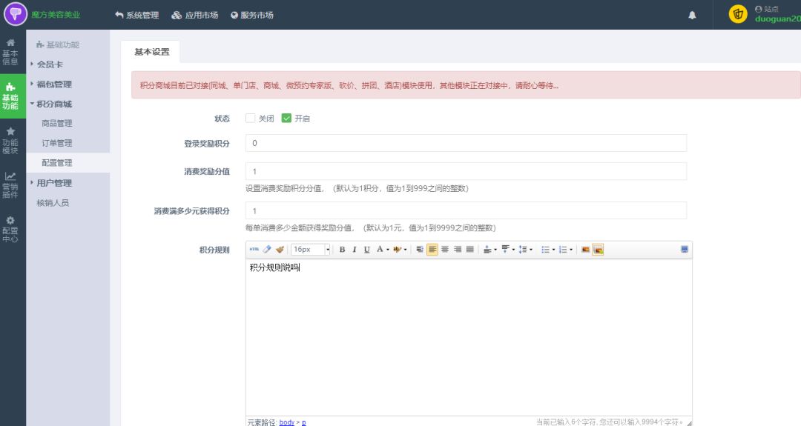This screenshot has height=426, width=801.
Task: Click the format brush icon
Action: tap(280, 250)
